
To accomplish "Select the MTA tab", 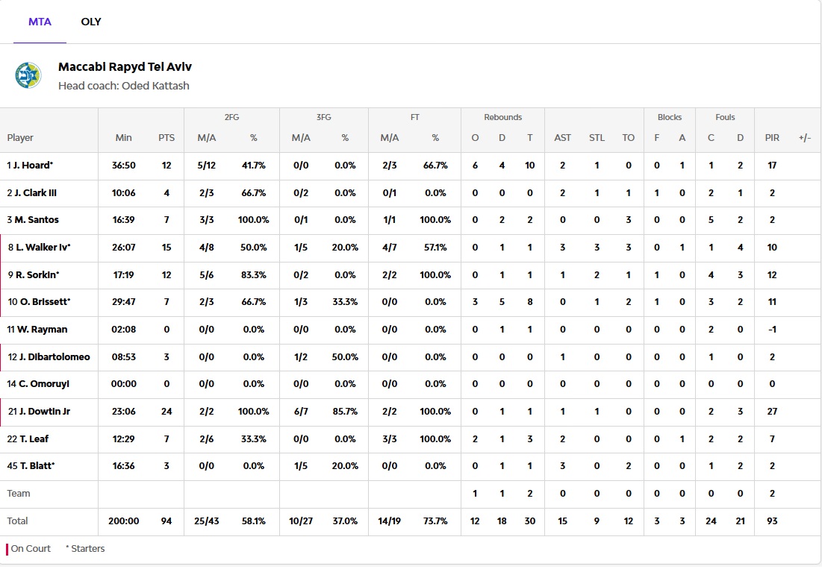I will coord(40,22).
